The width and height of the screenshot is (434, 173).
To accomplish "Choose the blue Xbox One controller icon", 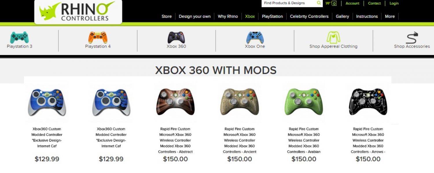I will coord(255,37).
